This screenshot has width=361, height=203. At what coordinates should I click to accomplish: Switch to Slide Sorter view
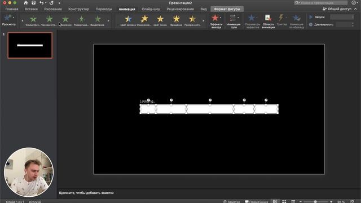(284, 201)
